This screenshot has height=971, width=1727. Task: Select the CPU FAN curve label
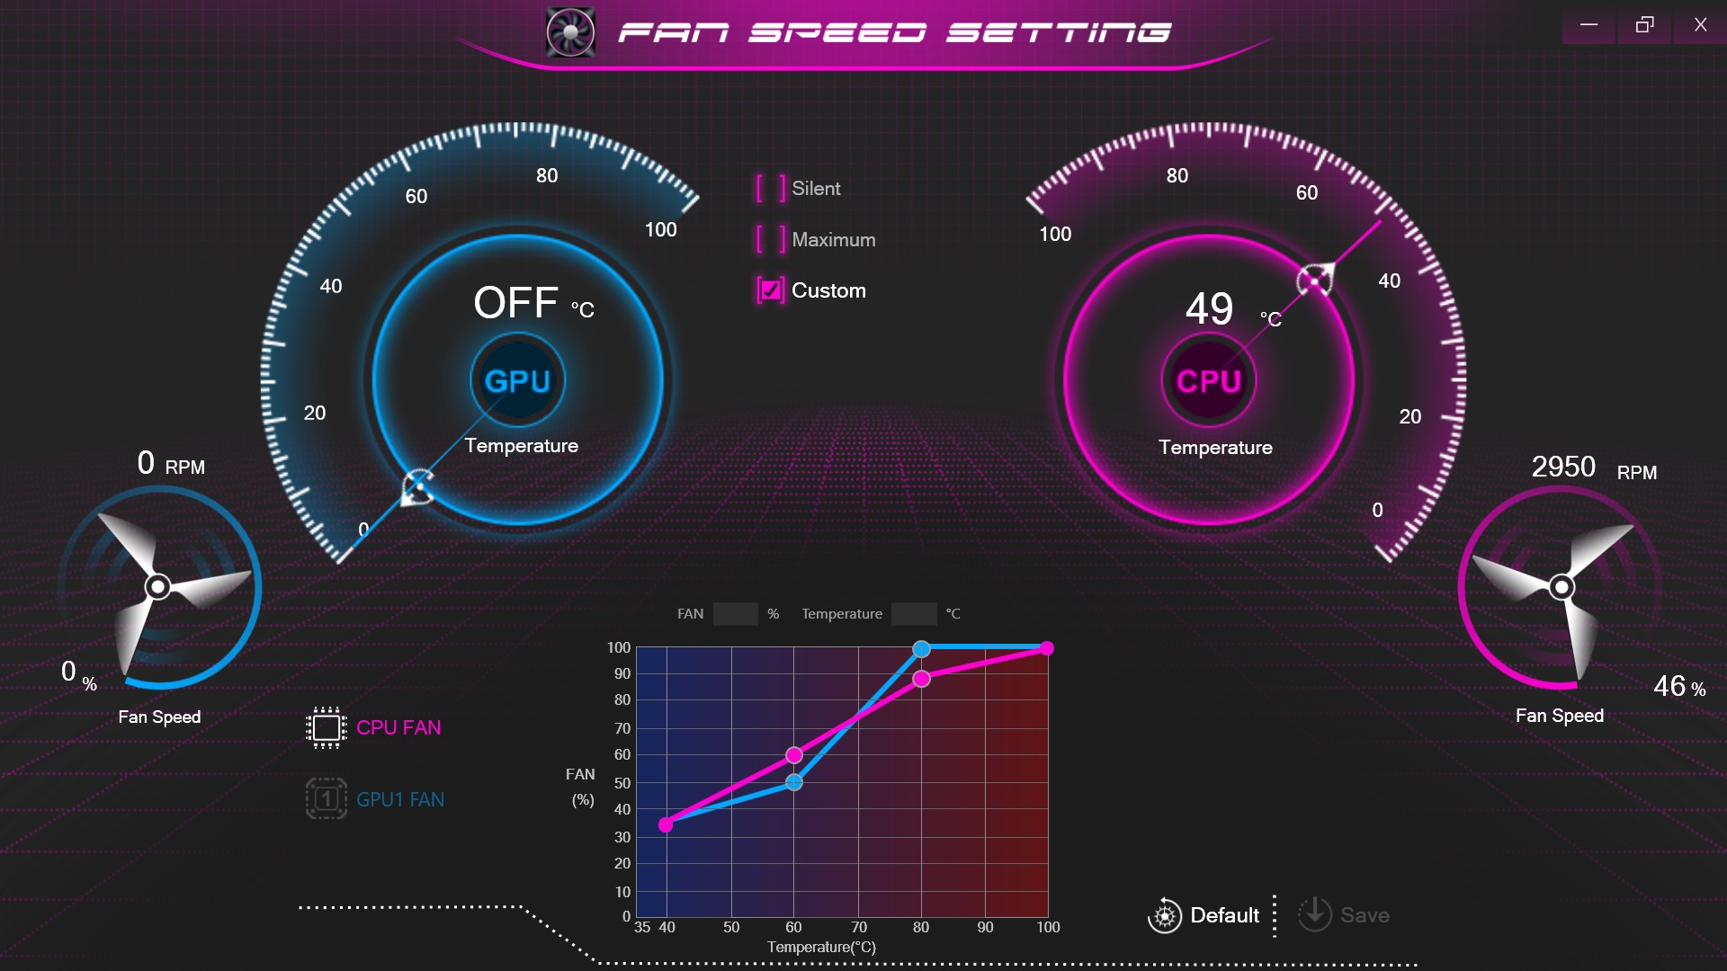398,727
